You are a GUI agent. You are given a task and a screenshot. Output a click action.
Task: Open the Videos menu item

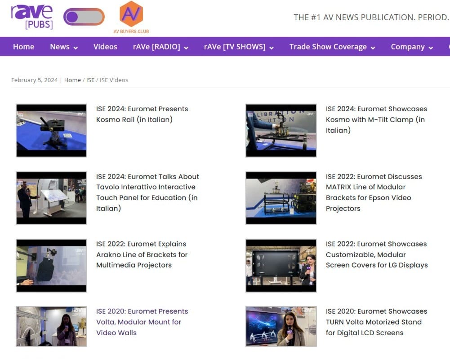pyautogui.click(x=105, y=47)
